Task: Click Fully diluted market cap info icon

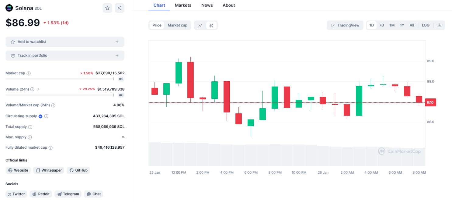Action: 50,147
